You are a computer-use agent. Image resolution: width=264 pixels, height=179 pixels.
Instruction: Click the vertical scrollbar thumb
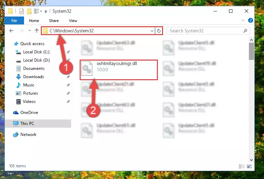tap(251, 51)
